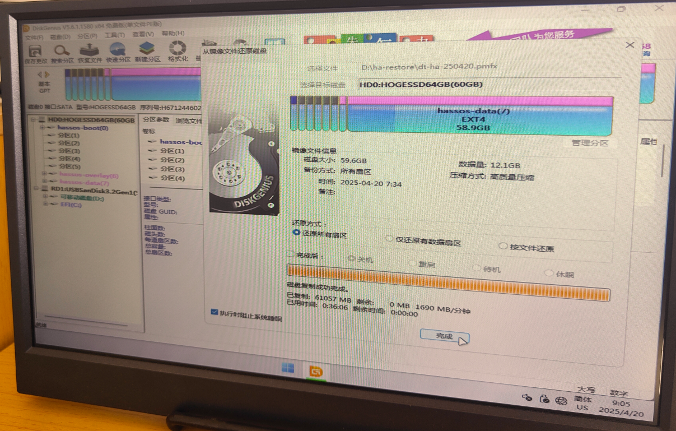Image resolution: width=676 pixels, height=431 pixels.
Task: Click the 格式化 (Format) toolbar icon
Action: [x=178, y=50]
